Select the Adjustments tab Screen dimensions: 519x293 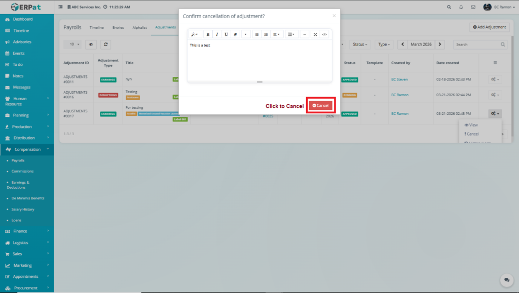166,27
